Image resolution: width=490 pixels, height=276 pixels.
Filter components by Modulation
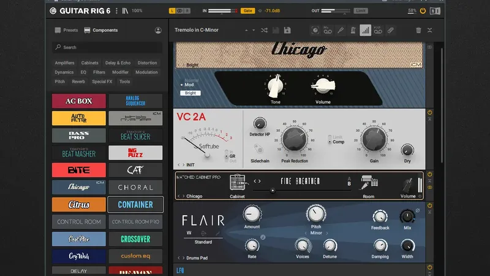pyautogui.click(x=146, y=72)
